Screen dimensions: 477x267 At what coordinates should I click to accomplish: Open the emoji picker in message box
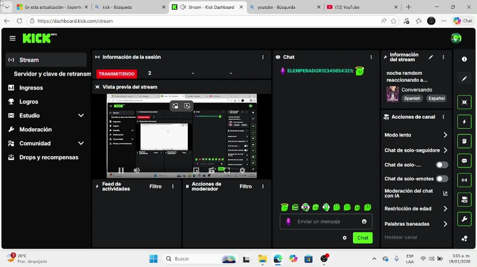point(364,221)
